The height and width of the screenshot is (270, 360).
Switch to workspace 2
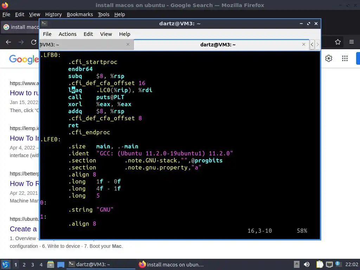coord(24,265)
